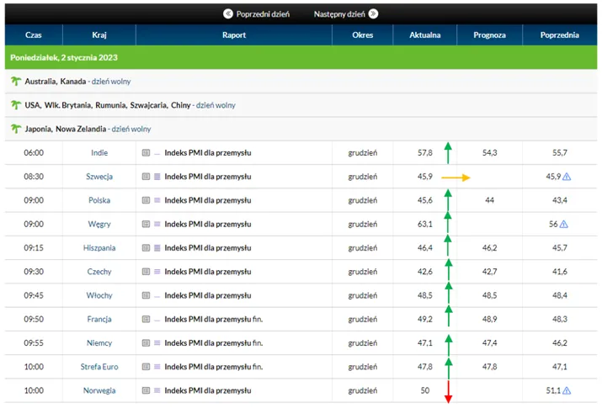Click the Okres column header

362,34
